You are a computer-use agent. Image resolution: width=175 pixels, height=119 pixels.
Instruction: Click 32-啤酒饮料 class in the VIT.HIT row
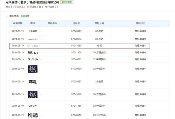pyautogui.click(x=99, y=106)
